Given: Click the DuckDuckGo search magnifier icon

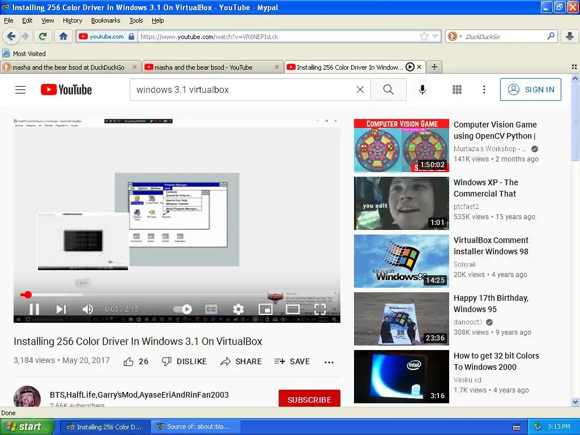Looking at the screenshot, I should [x=551, y=36].
